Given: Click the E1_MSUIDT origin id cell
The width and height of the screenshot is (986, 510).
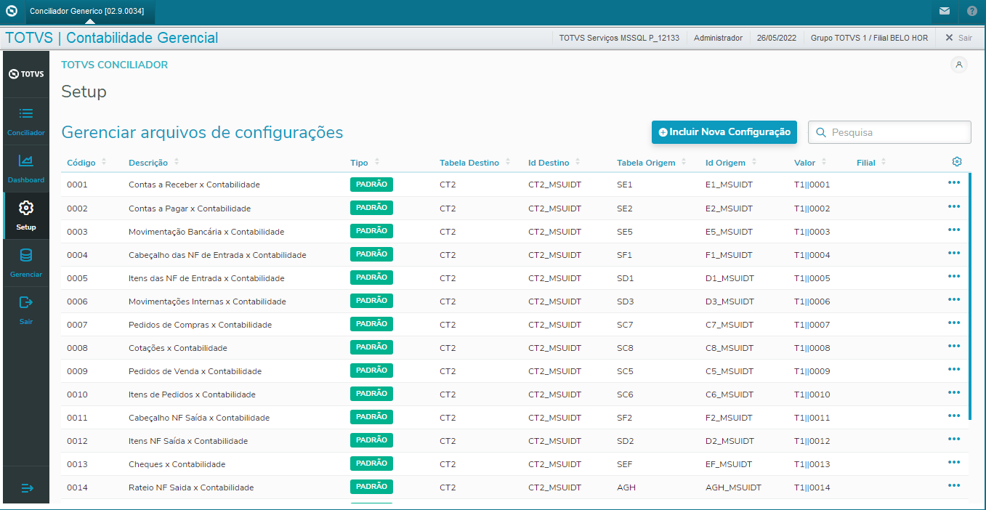Looking at the screenshot, I should [x=729, y=185].
